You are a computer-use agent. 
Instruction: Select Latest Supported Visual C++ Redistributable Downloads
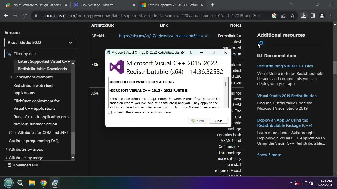coord(42,65)
